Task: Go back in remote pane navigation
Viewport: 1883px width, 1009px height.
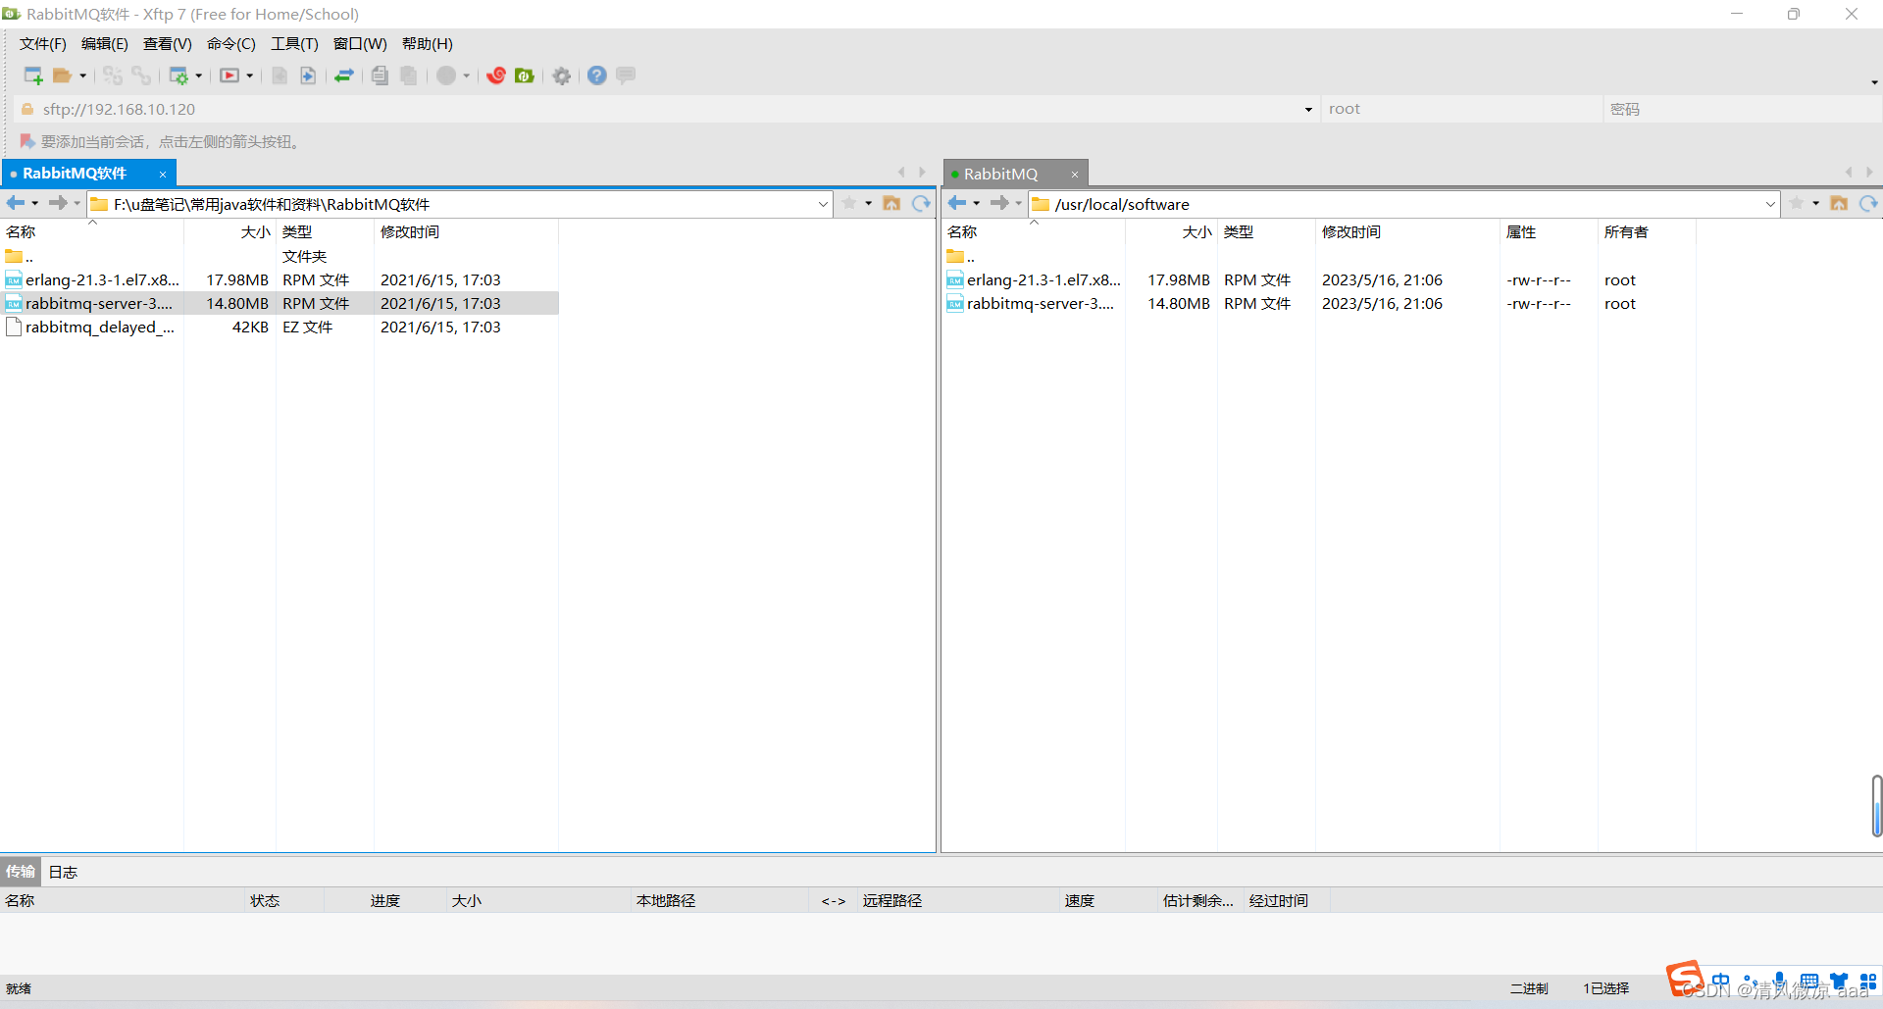Action: [957, 203]
